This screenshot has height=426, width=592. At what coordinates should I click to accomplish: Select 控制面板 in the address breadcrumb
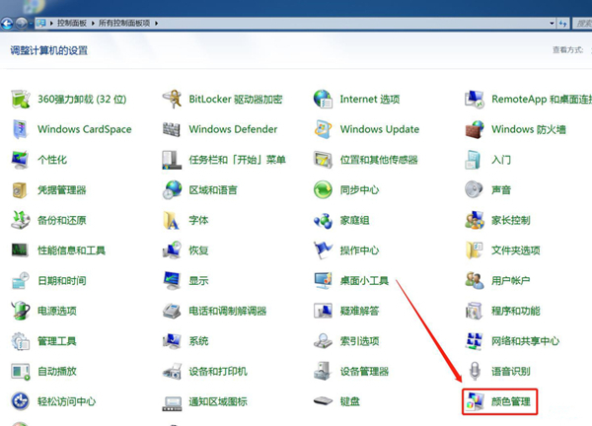pos(72,24)
